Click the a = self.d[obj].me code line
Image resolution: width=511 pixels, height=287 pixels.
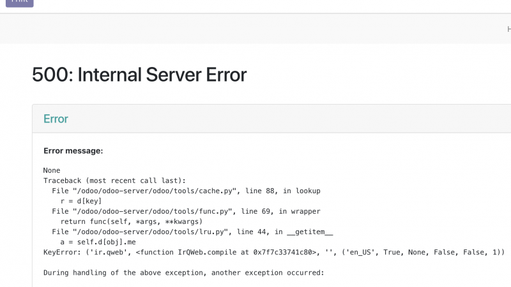coord(107,242)
